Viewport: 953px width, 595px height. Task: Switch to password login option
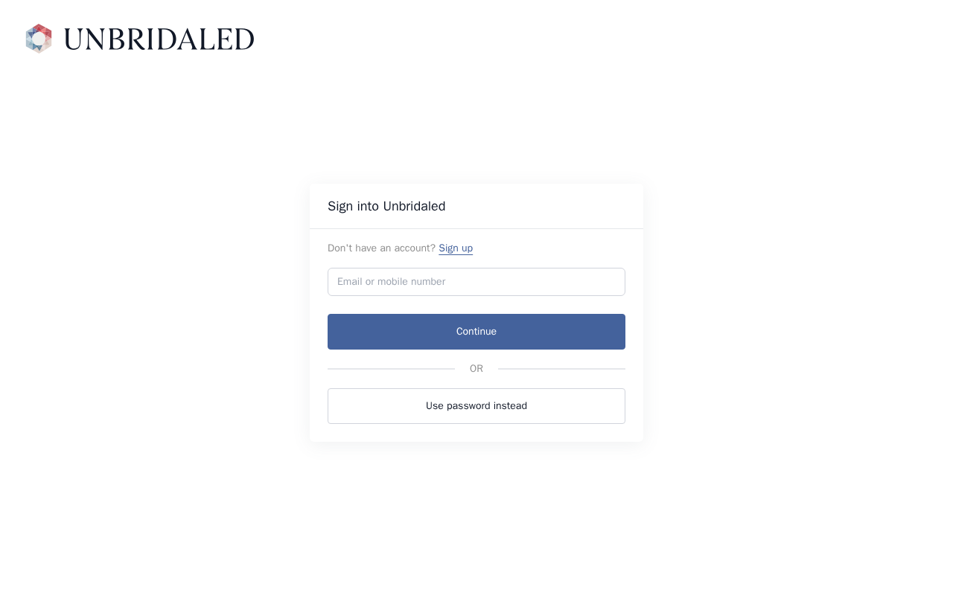[476, 406]
